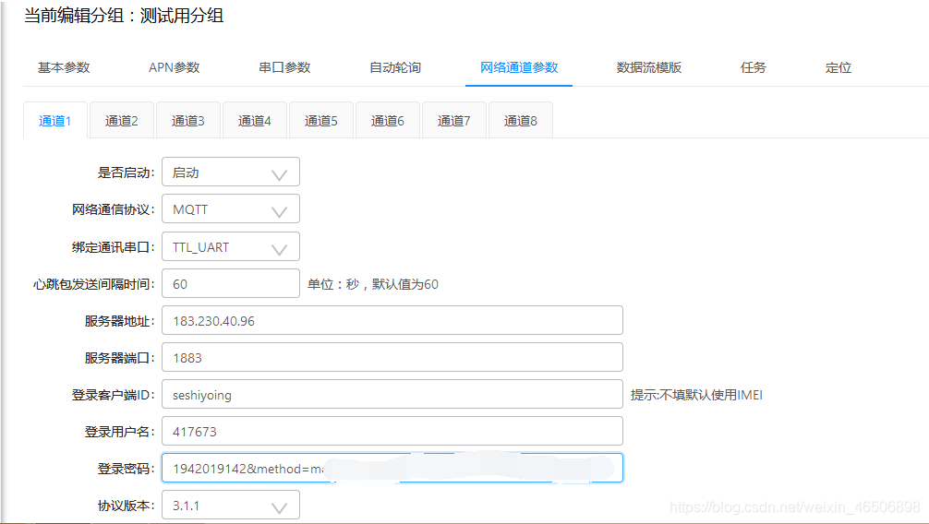This screenshot has height=524, width=929.
Task: Go to the 自动轮询 tab
Action: [x=395, y=67]
